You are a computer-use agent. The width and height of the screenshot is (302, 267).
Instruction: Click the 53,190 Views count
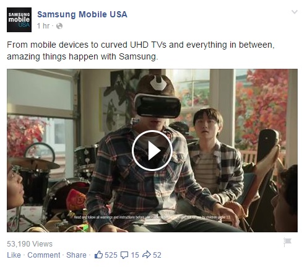30,244
